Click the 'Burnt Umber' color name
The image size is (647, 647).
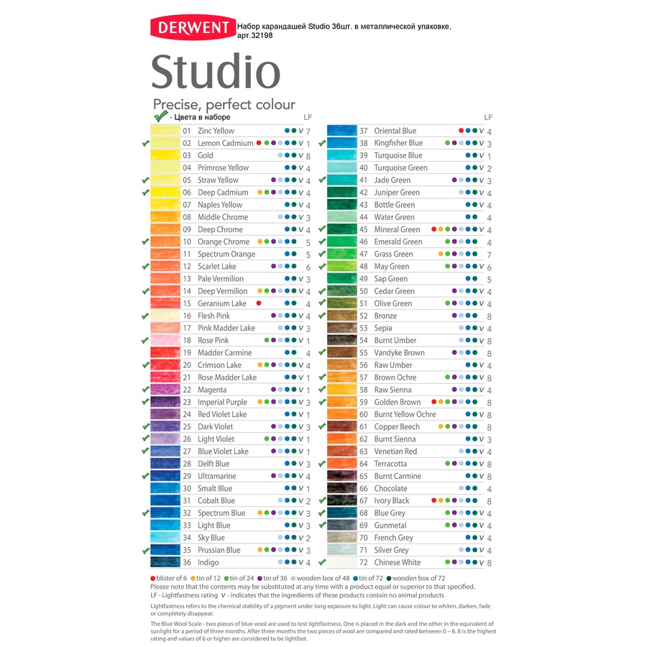[x=395, y=341]
